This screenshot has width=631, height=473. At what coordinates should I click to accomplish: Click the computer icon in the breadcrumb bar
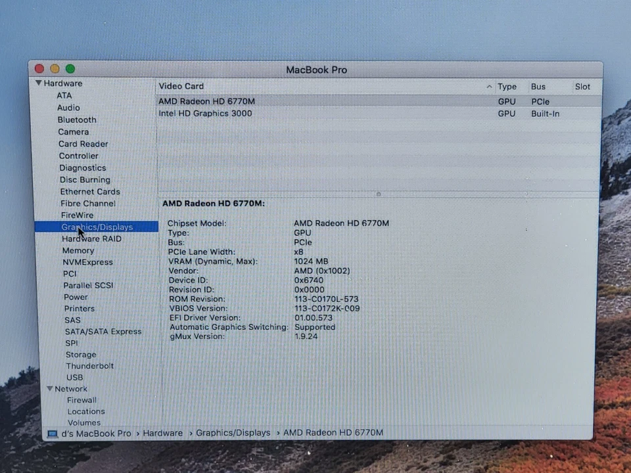point(53,433)
